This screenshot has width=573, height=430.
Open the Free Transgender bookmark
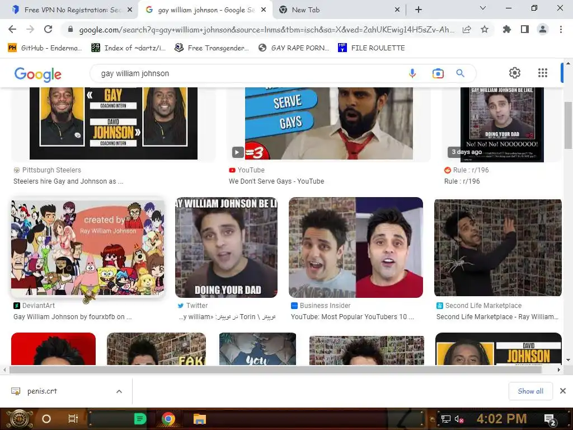212,48
